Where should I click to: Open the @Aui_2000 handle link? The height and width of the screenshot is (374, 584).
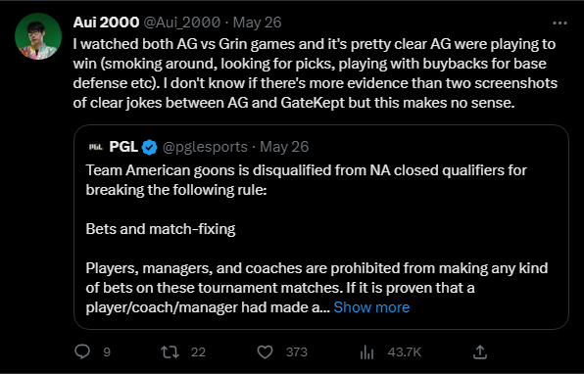(x=181, y=23)
